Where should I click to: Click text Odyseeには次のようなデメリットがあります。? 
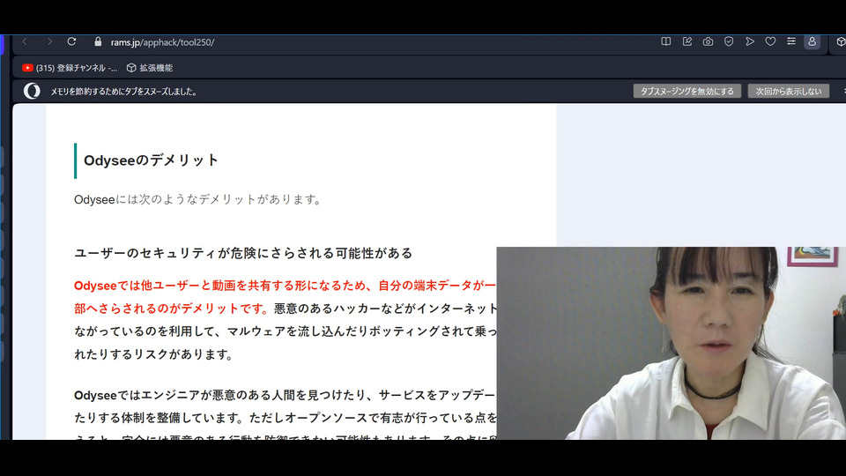coord(198,200)
